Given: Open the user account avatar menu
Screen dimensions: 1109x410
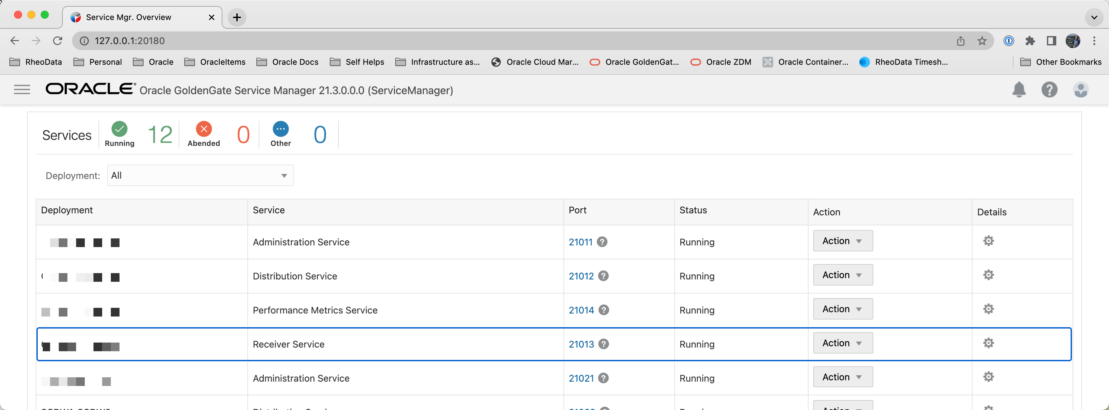Looking at the screenshot, I should [x=1081, y=89].
